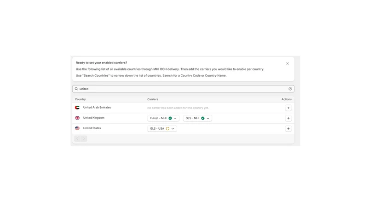Click the 'Ready to set your enabled carriers?' heading

pyautogui.click(x=101, y=63)
